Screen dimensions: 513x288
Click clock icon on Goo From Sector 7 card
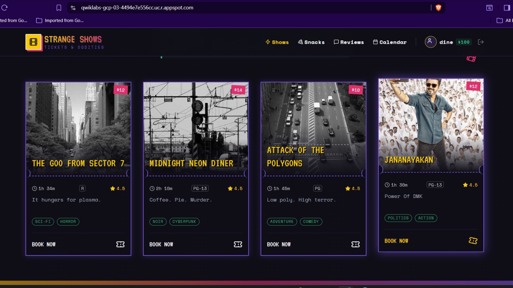(x=34, y=189)
